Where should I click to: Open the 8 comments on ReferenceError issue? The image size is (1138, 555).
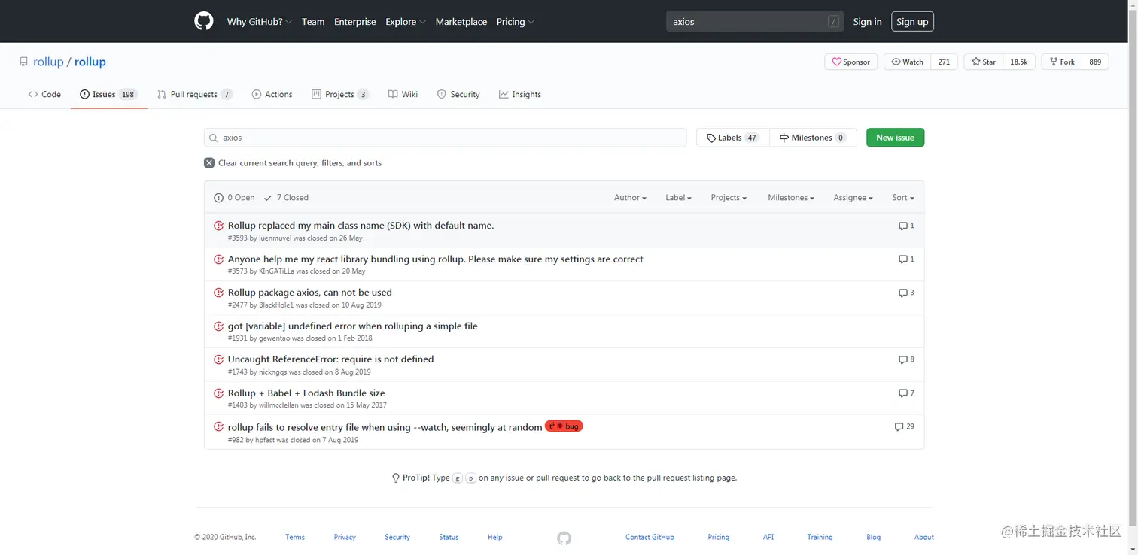pyautogui.click(x=906, y=359)
